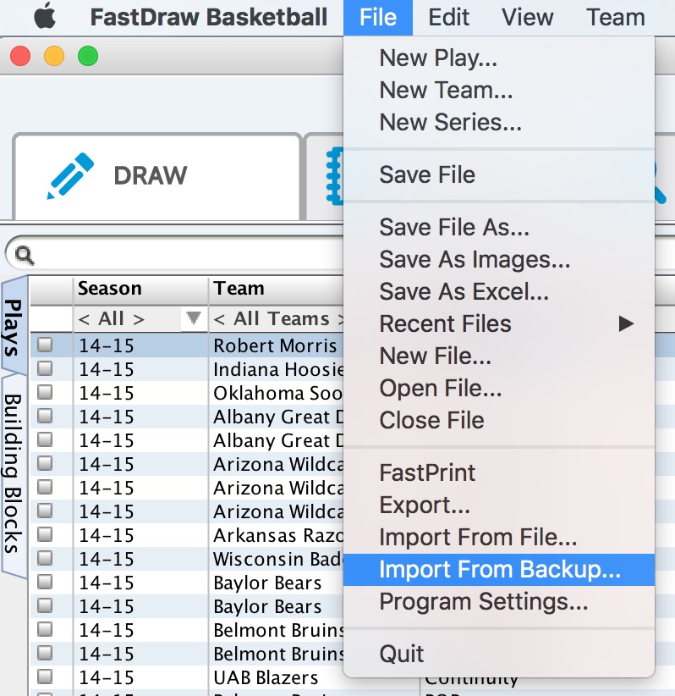Screen dimensions: 675x696
Task: Switch to the DRAW tab
Action: click(x=157, y=176)
